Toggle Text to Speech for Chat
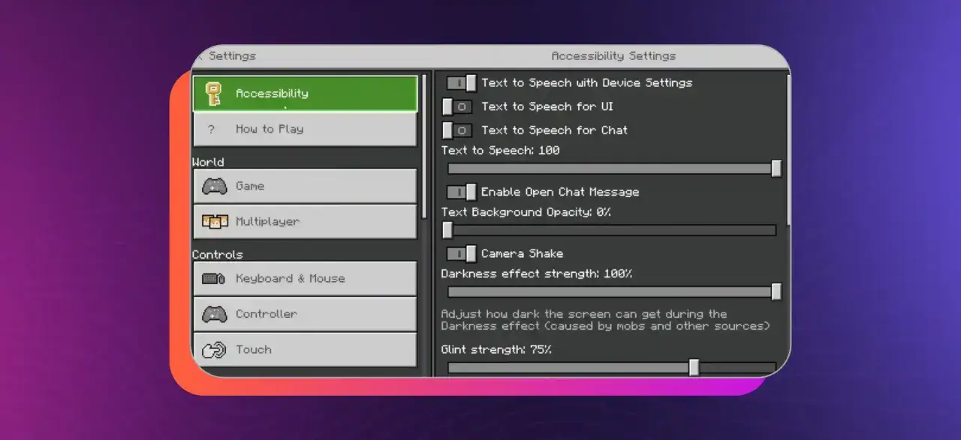 click(x=457, y=130)
